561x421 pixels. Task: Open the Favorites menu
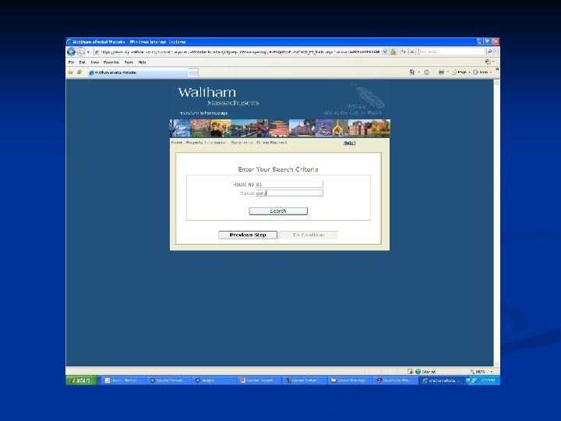click(x=111, y=62)
